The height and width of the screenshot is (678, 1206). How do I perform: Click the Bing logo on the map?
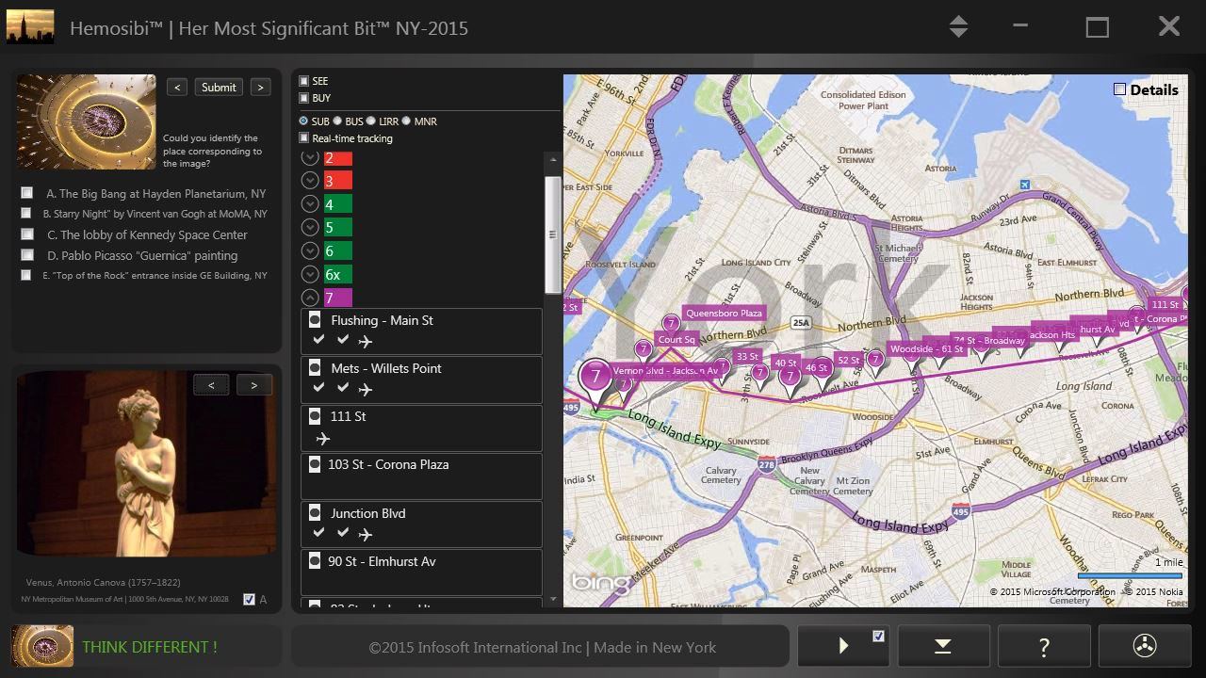click(x=599, y=582)
